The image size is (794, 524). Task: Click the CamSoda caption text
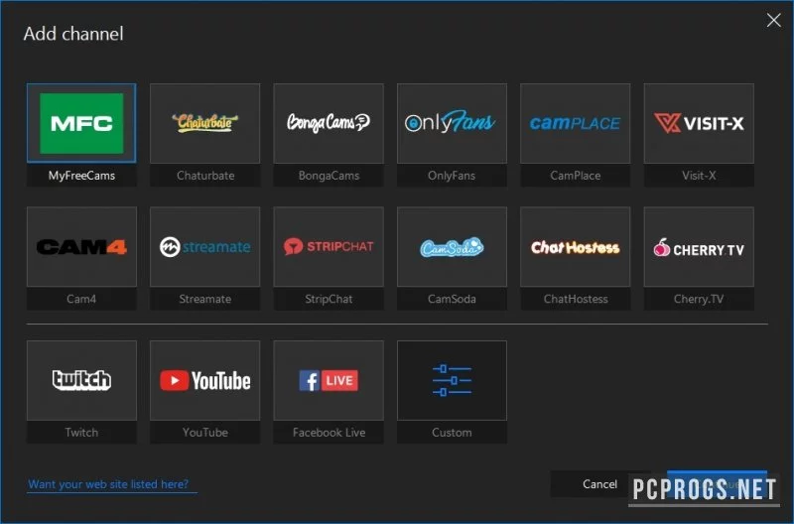[x=452, y=299]
